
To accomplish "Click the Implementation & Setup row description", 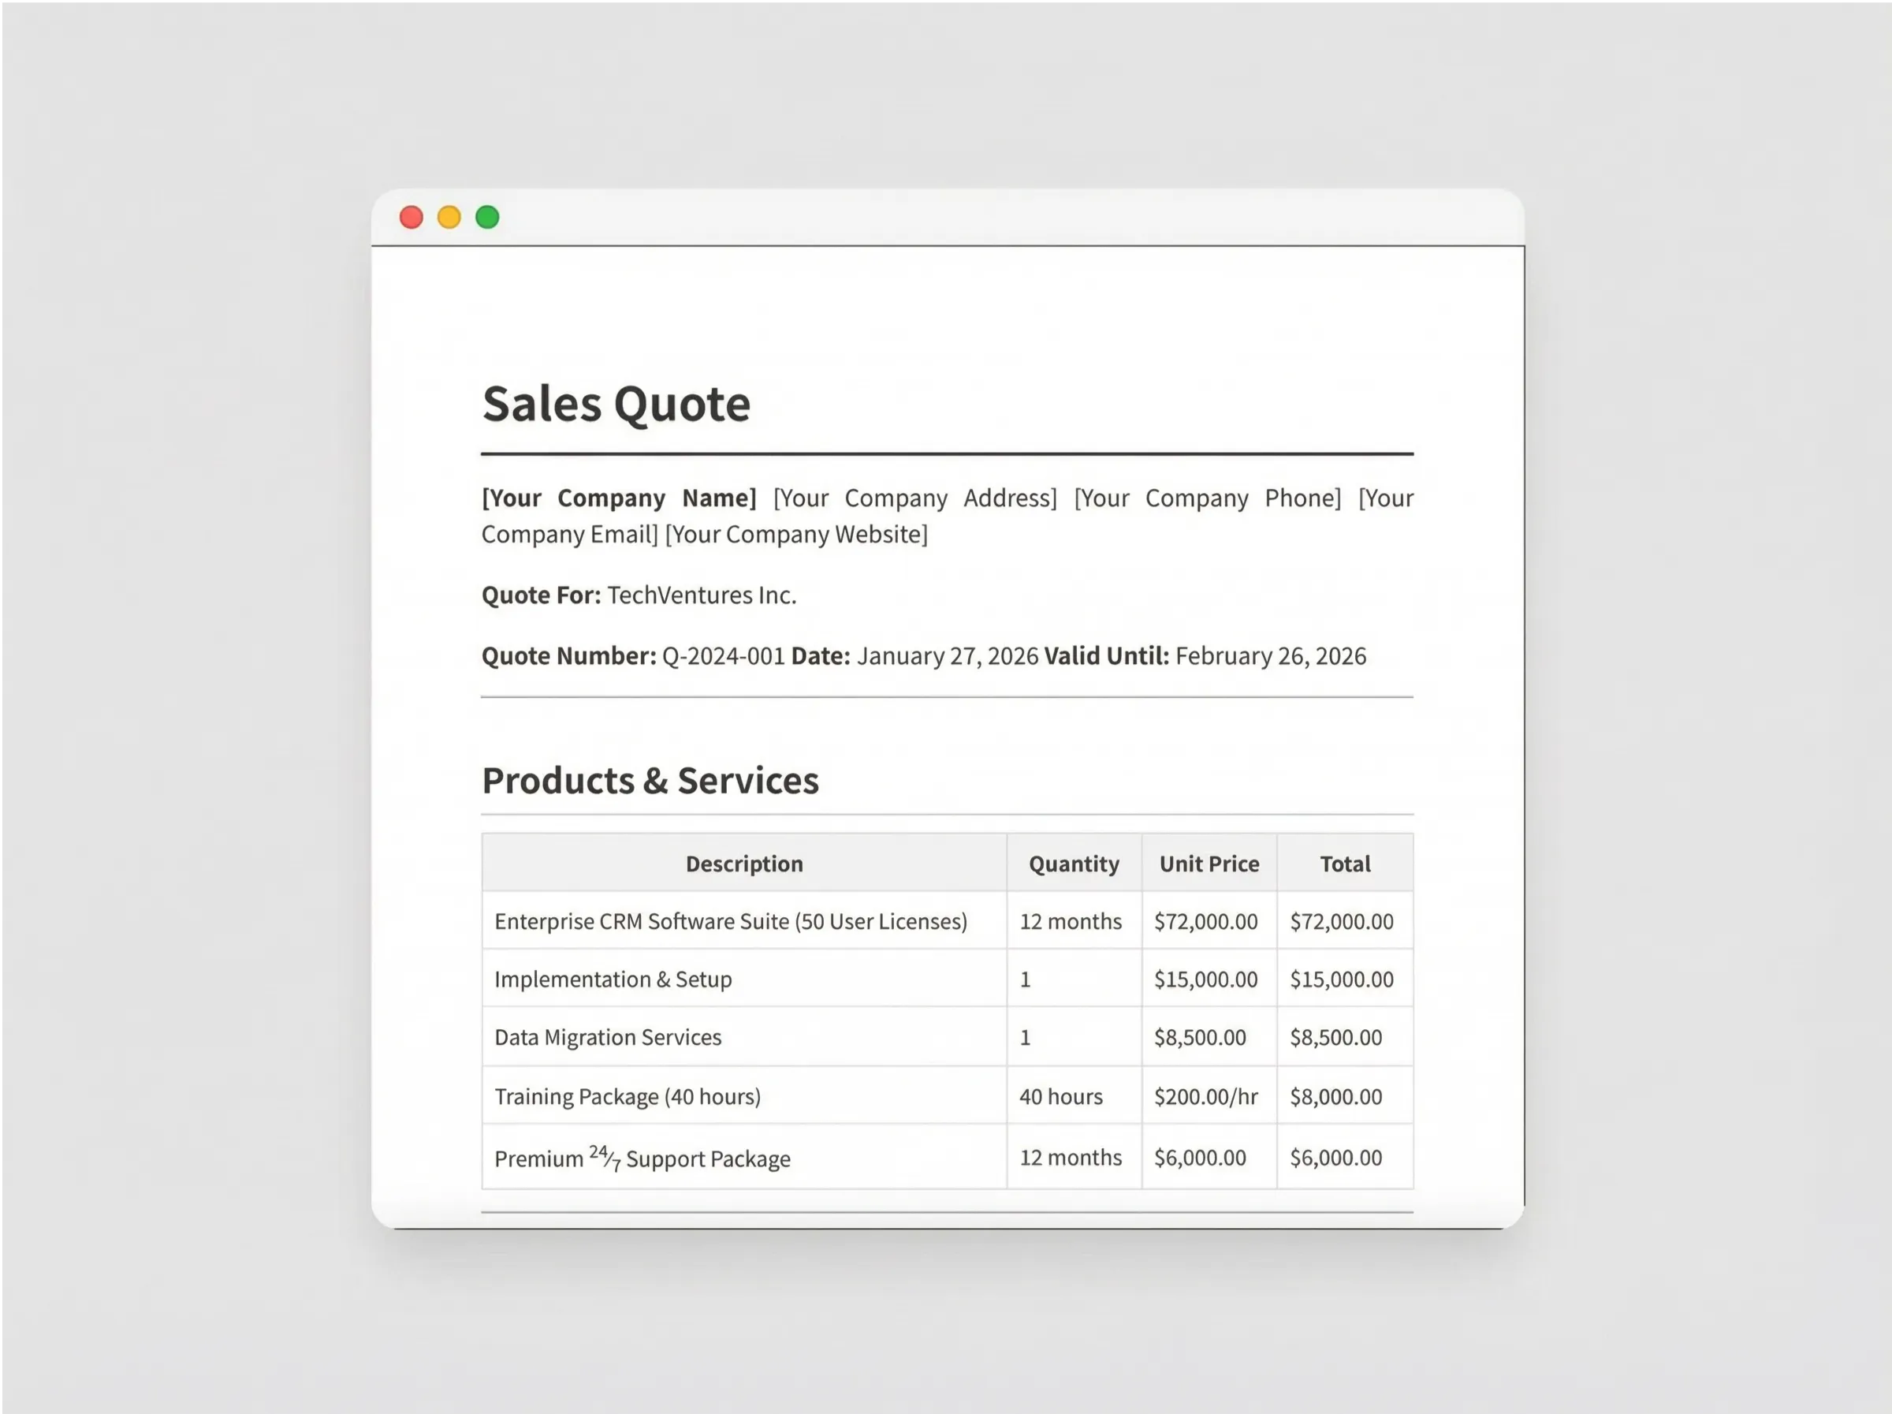I will [613, 979].
